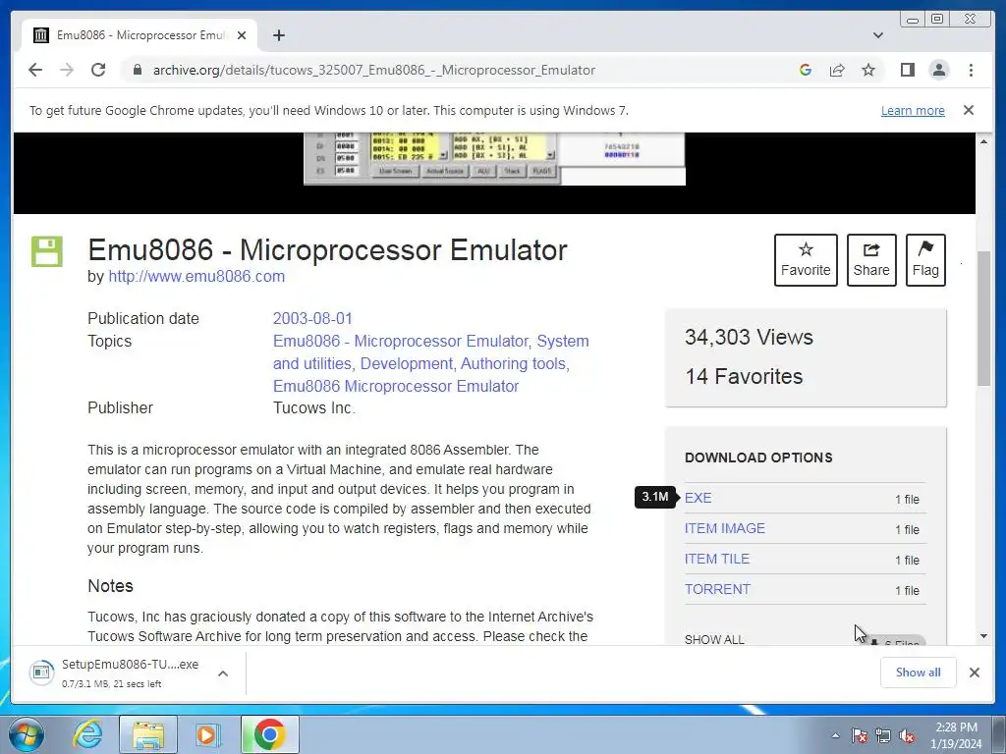The image size is (1006, 754).
Task: Open the Windows Start menu
Action: point(27,734)
